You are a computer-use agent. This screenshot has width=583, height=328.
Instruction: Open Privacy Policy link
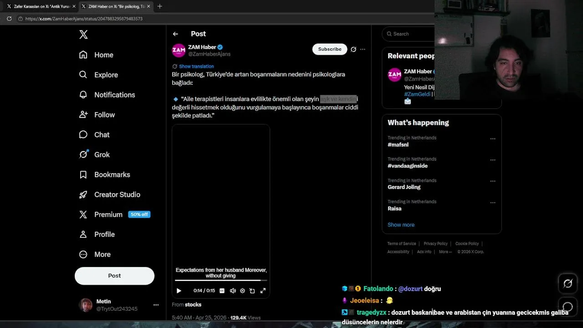435,244
